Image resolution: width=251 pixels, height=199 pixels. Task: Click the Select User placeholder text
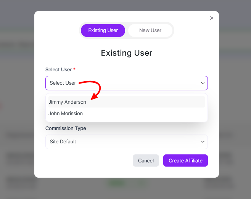point(63,83)
